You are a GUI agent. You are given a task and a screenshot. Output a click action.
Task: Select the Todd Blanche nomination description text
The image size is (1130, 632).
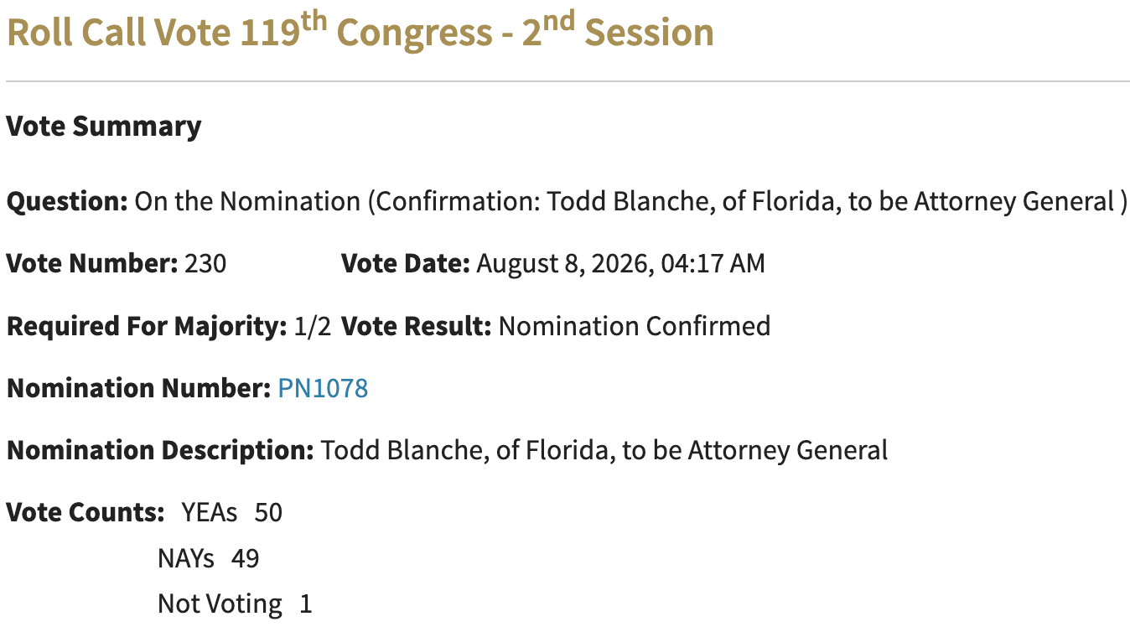(x=604, y=451)
